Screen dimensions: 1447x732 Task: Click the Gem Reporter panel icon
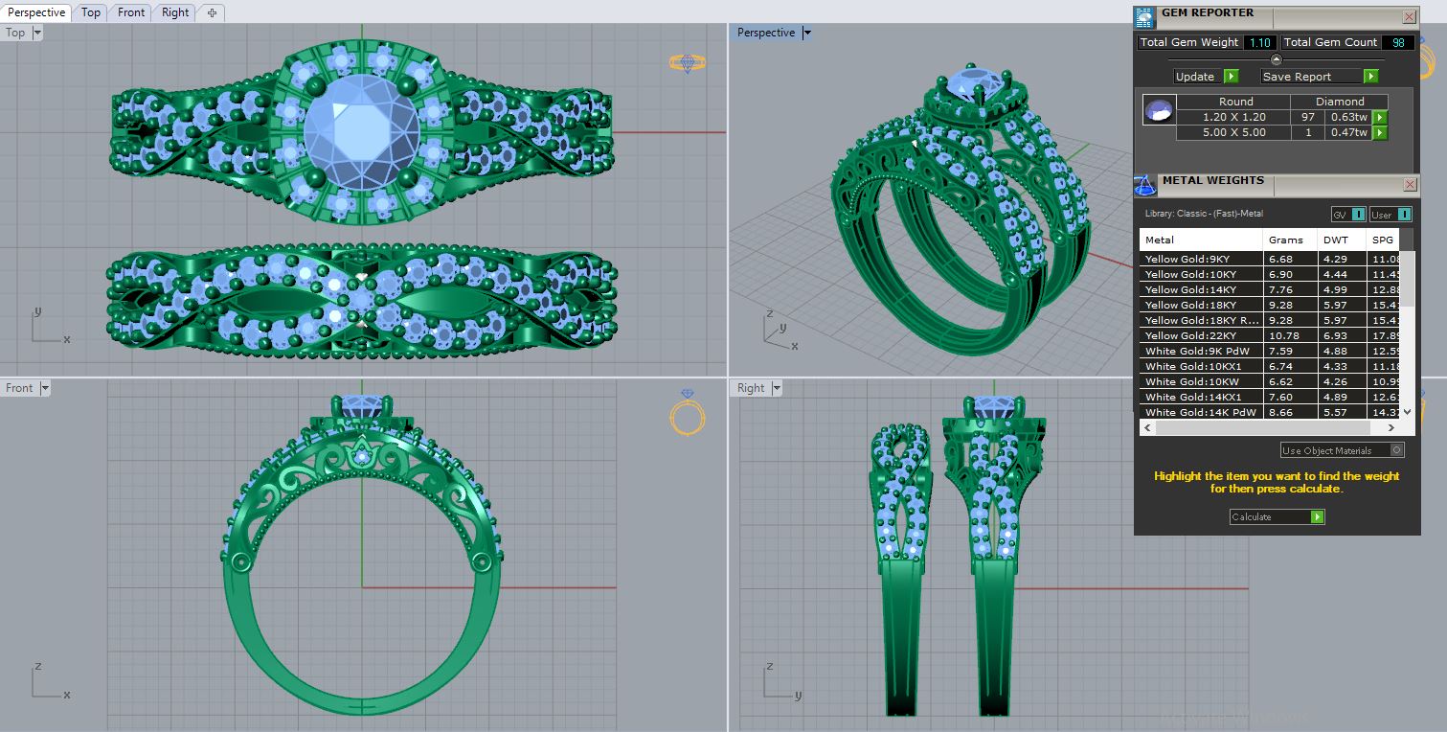(1144, 16)
